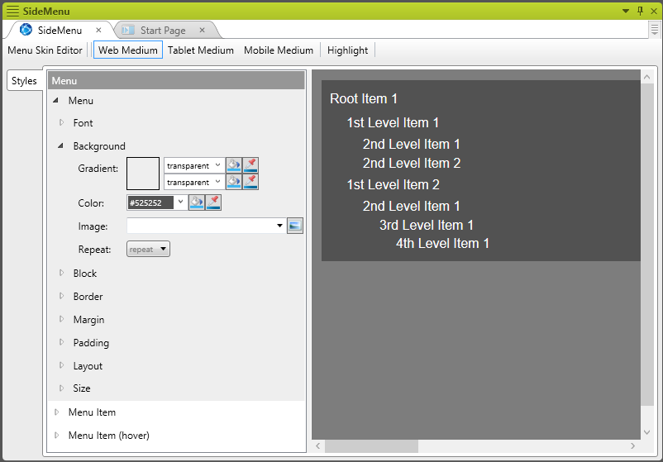Close the SideMenu panel window
Viewport: 663px width, 462px height.
point(654,11)
